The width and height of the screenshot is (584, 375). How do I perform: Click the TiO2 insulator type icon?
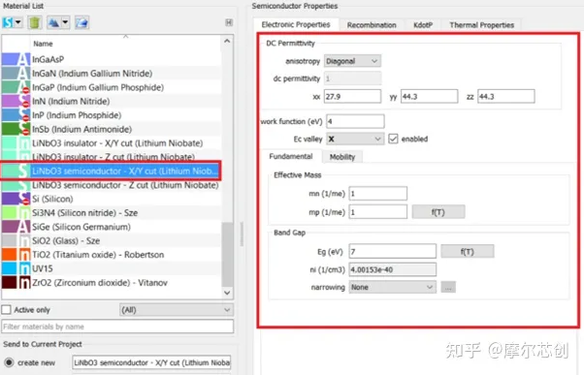(x=24, y=255)
